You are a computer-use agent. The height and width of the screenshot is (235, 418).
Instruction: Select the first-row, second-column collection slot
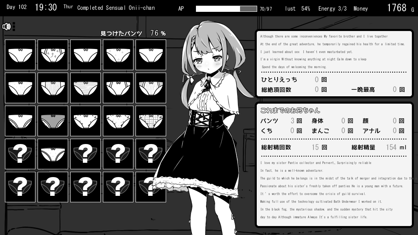(x=53, y=55)
